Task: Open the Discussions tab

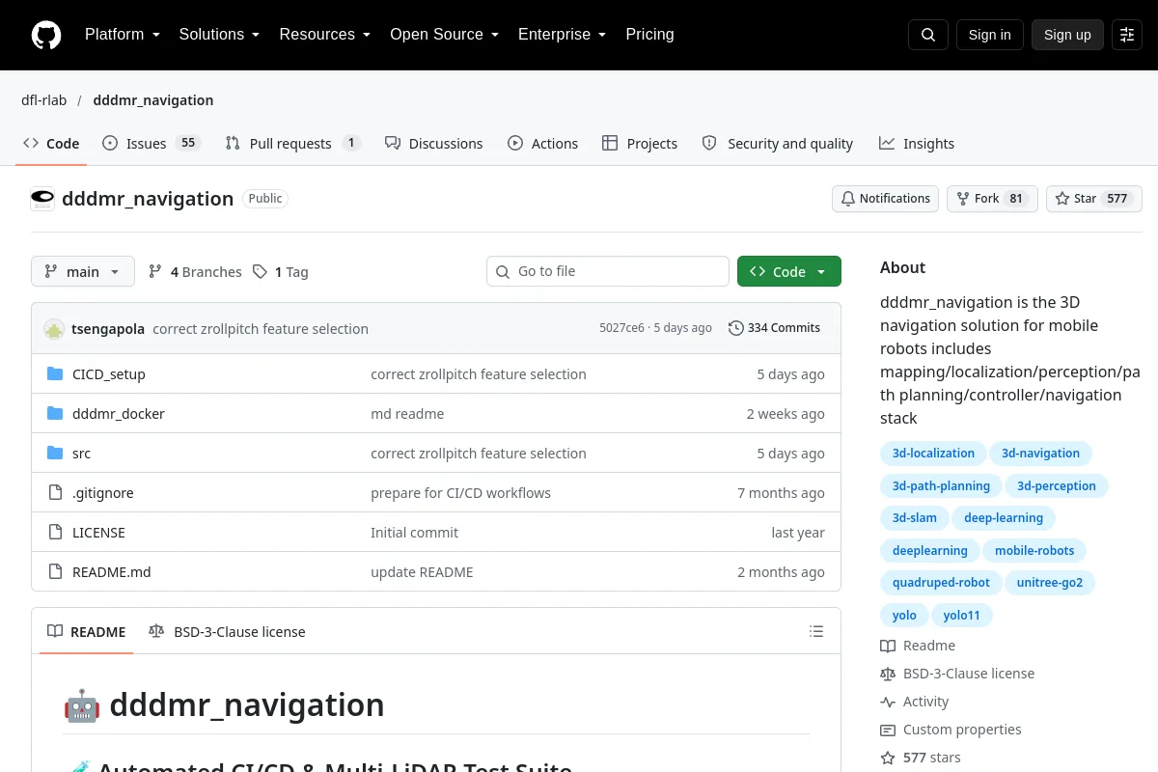Action: point(434,144)
